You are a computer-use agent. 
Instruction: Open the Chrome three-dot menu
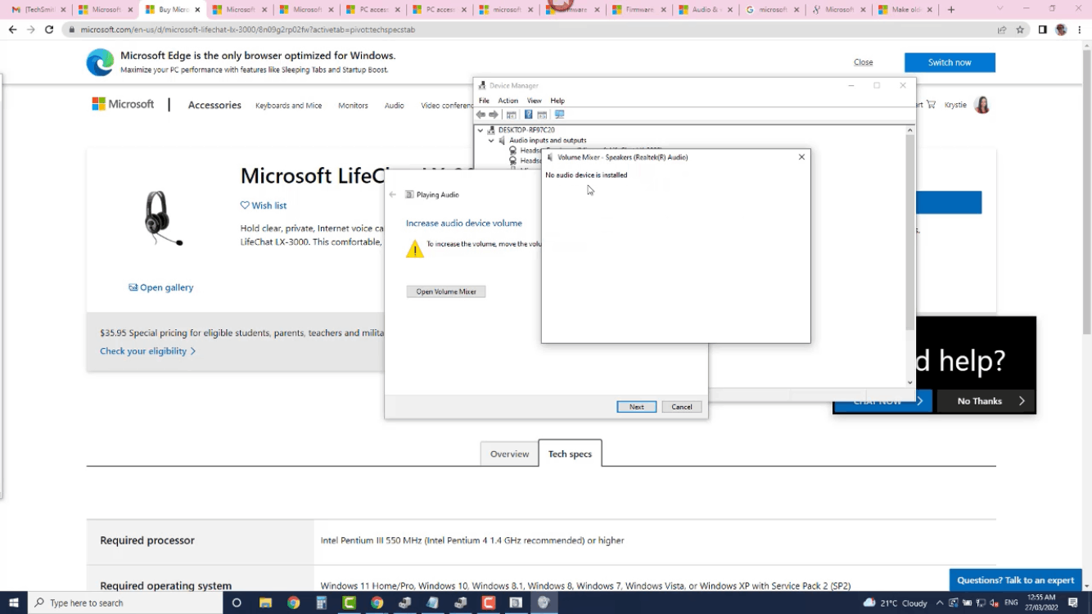1080,29
